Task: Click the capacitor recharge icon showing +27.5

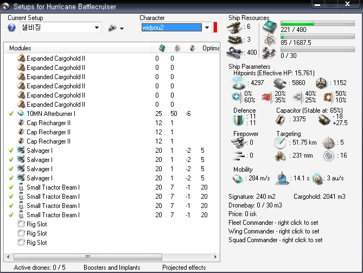Action: (x=323, y=120)
